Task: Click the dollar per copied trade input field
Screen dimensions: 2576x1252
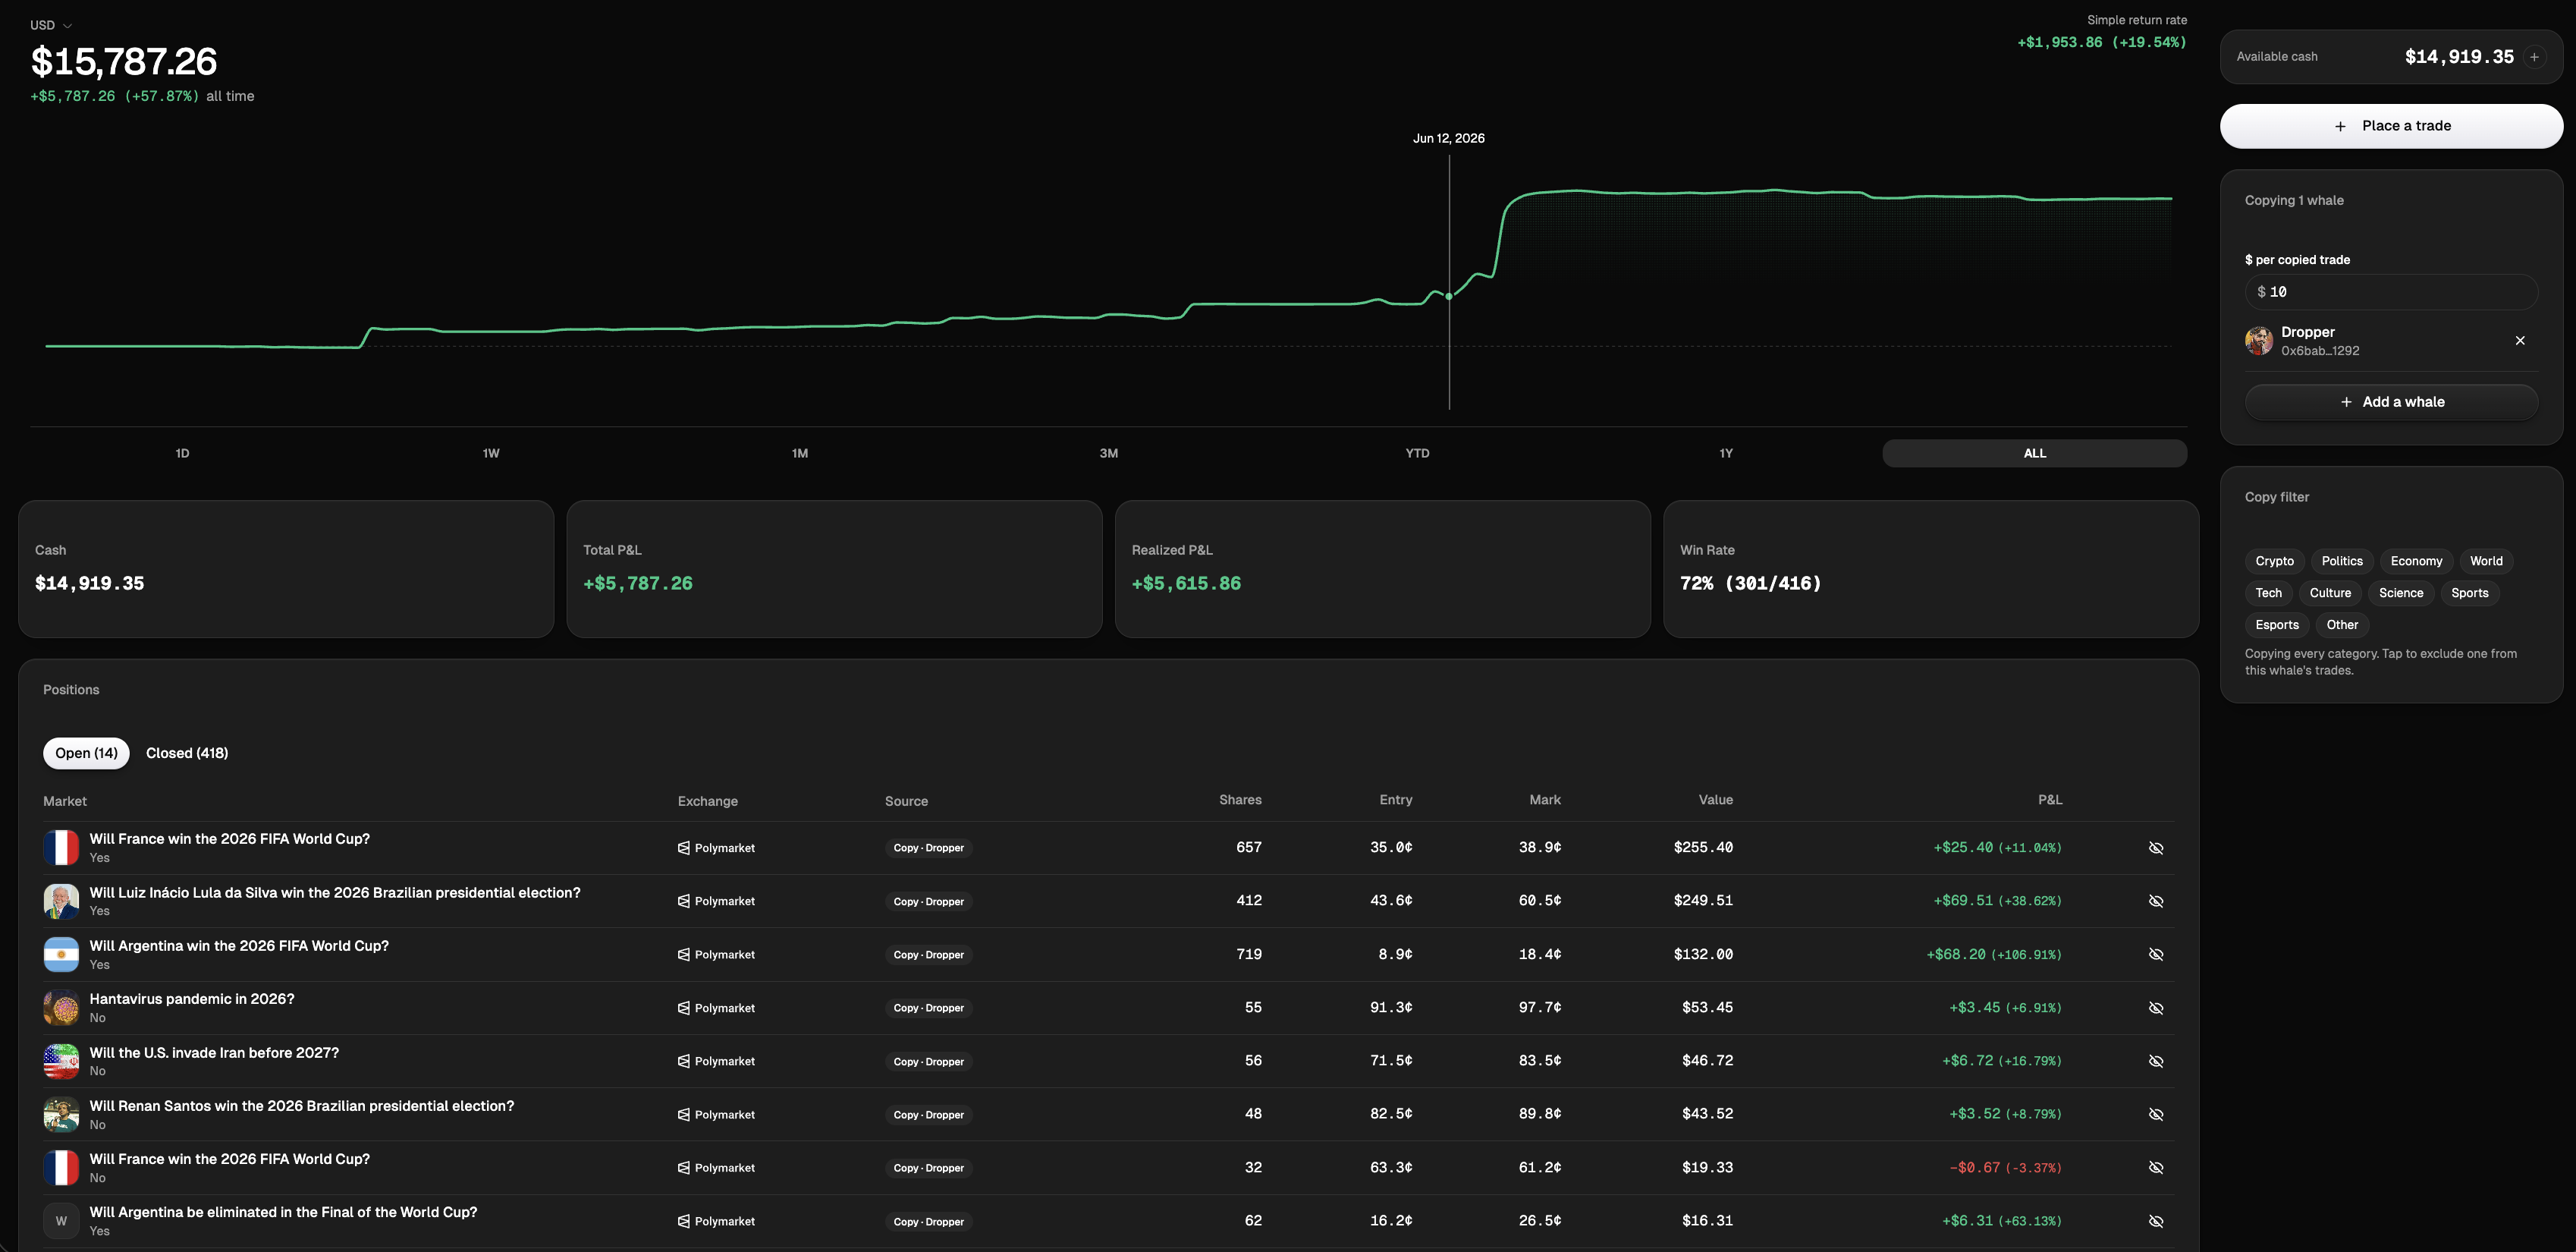Action: coord(2391,292)
